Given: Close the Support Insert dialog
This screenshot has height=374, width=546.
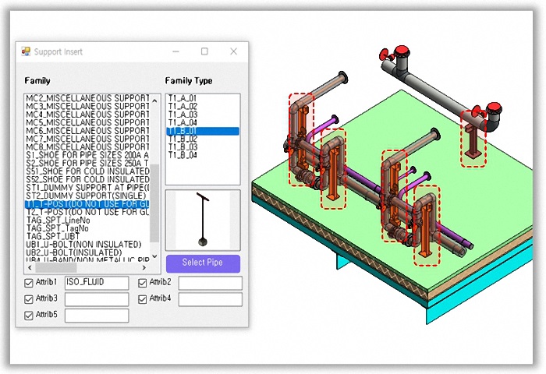Looking at the screenshot, I should pos(233,51).
